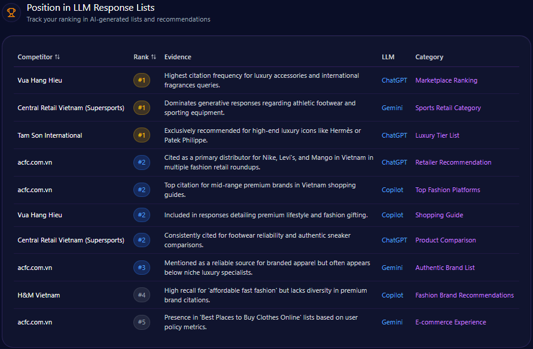The height and width of the screenshot is (349, 533).
Task: Select the H&M Vietnam competitor row
Action: pos(39,295)
